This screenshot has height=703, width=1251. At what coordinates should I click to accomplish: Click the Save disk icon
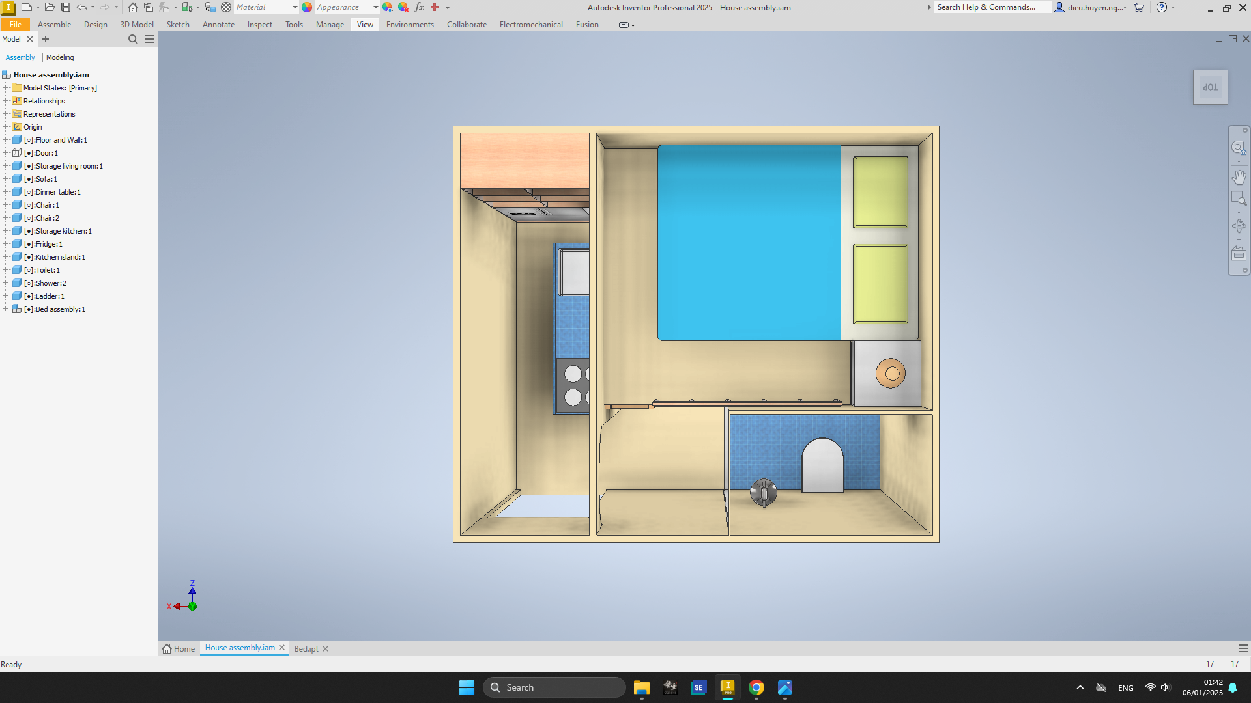click(66, 7)
